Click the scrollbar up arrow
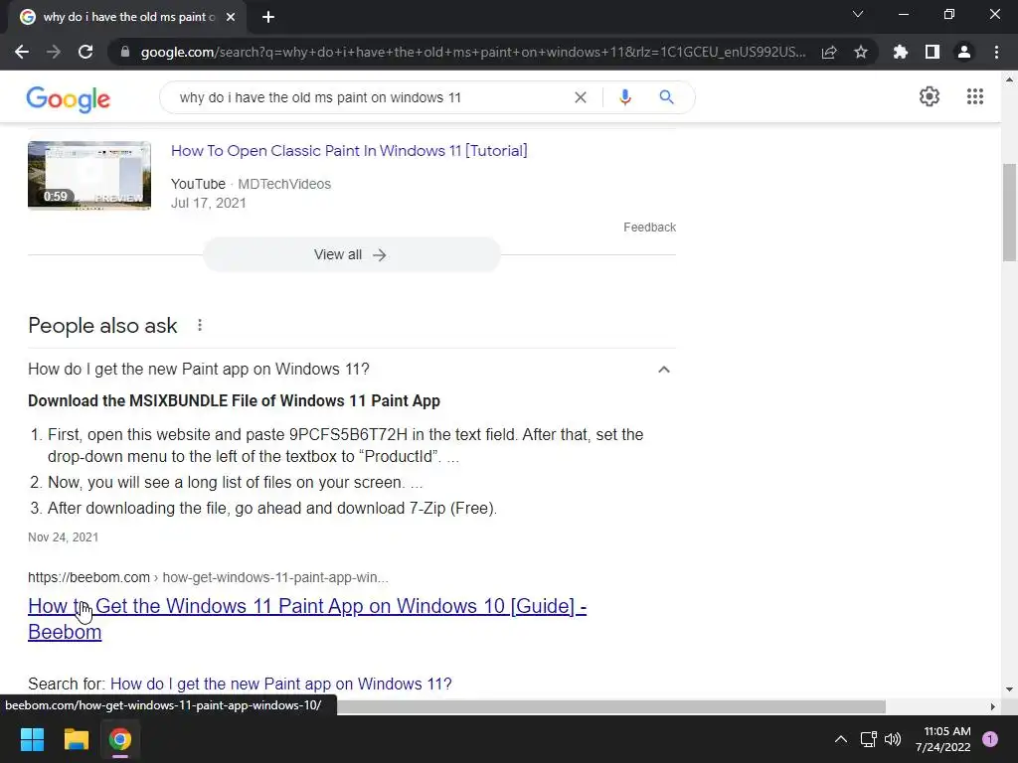 coord(1009,79)
